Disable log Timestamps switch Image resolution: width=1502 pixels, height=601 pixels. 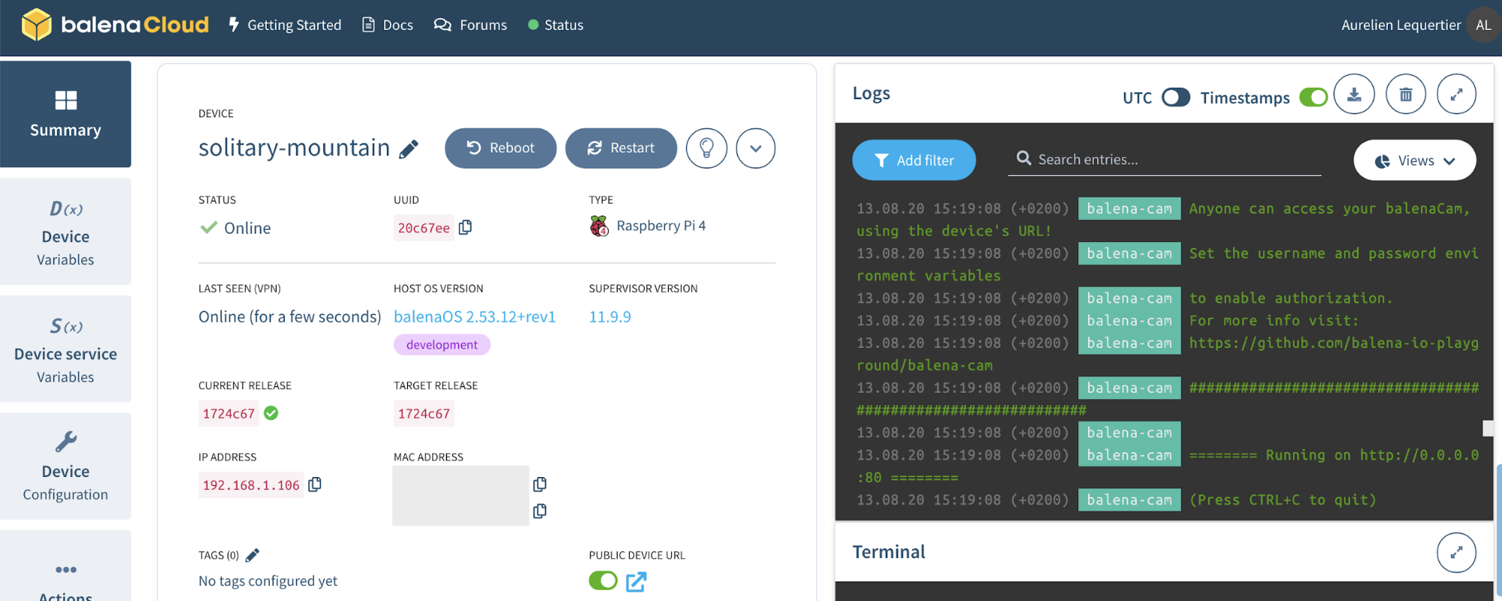[1313, 98]
